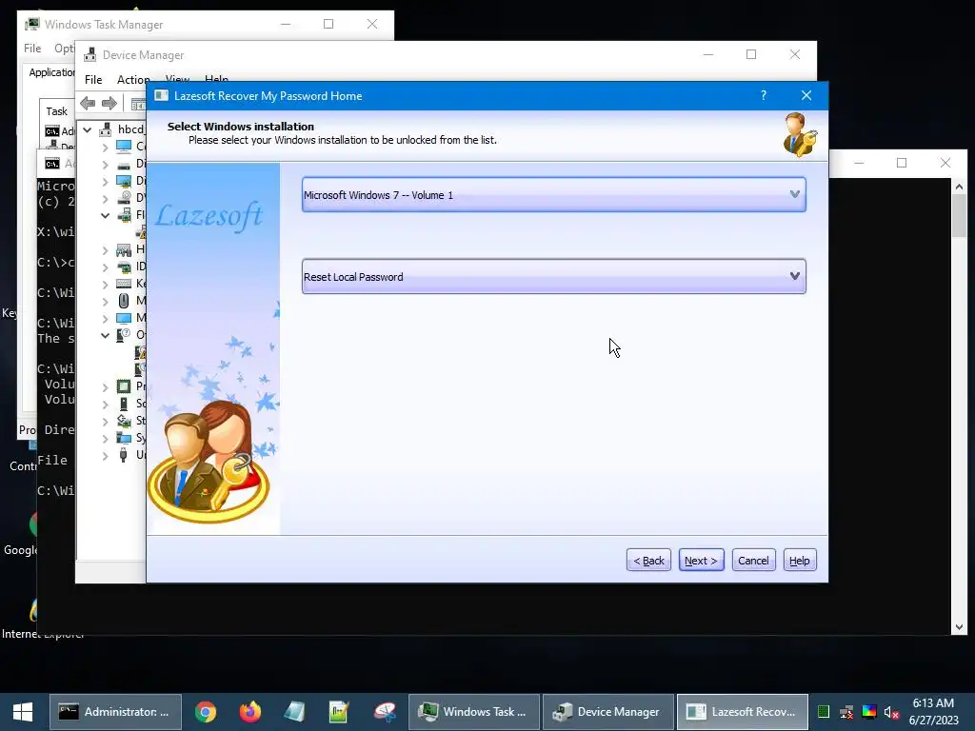Screen dimensions: 975x731
Task: Open the Windows installation dropdown list
Action: pos(553,194)
